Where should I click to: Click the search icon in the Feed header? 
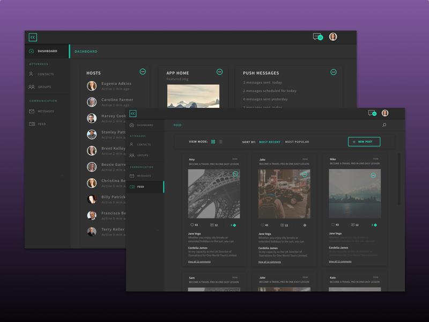pyautogui.click(x=384, y=125)
